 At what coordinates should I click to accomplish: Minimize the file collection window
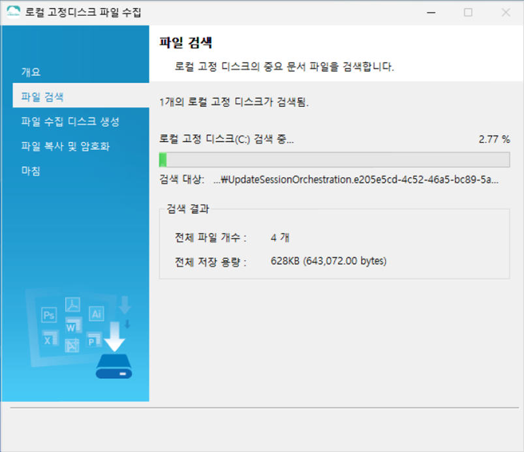pyautogui.click(x=431, y=12)
